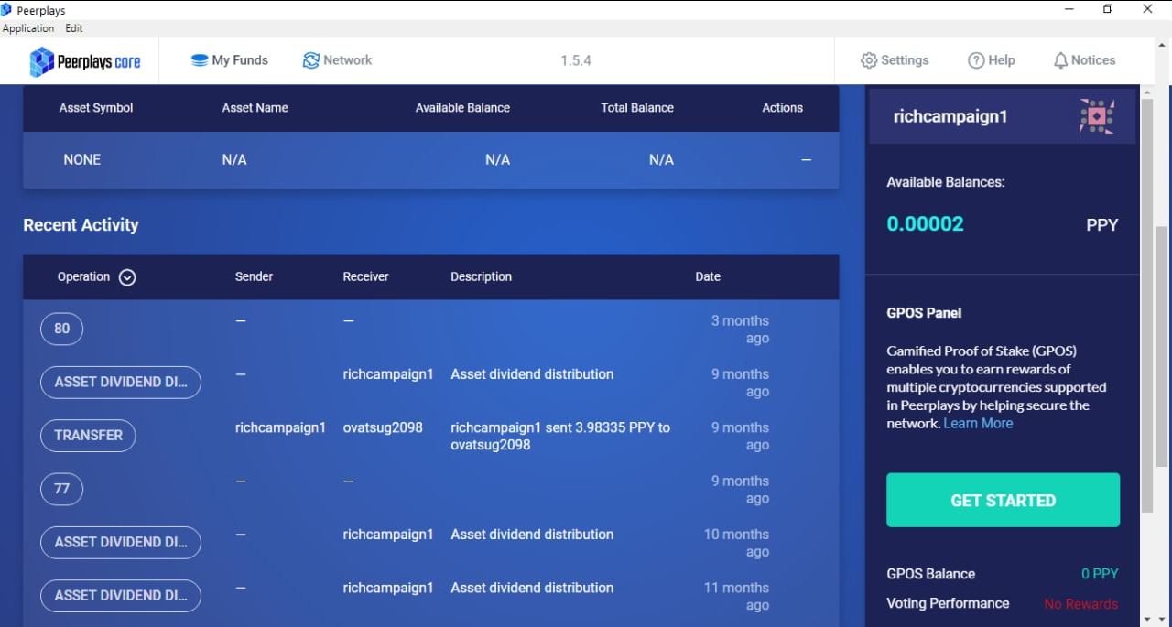Open the My Funds tab
The image size is (1172, 627).
[x=229, y=60]
